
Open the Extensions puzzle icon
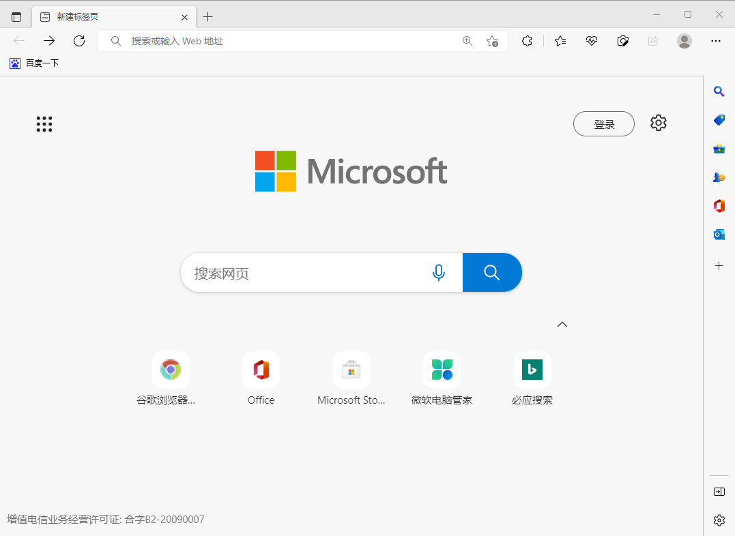[x=527, y=41]
